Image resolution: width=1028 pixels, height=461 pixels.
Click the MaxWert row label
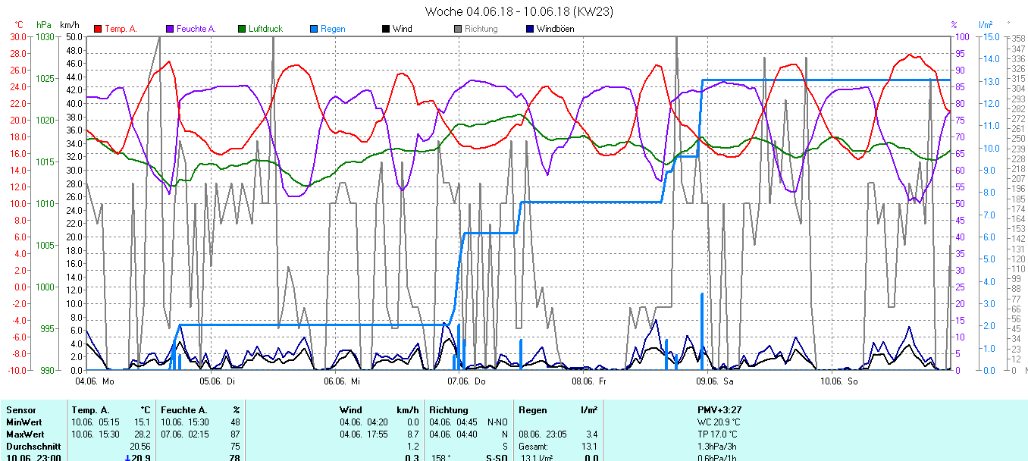pos(24,434)
